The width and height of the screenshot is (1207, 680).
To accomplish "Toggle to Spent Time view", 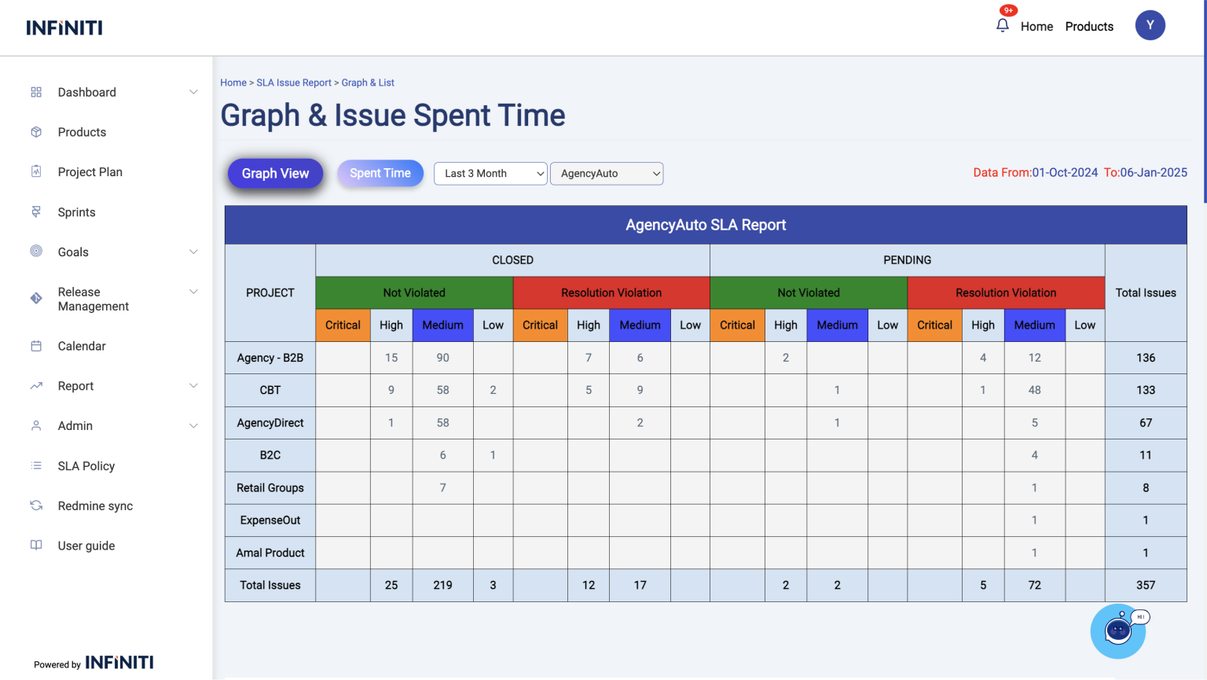I will (x=380, y=173).
